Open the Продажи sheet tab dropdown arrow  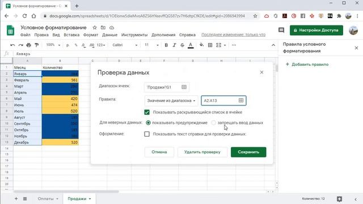[90, 199]
